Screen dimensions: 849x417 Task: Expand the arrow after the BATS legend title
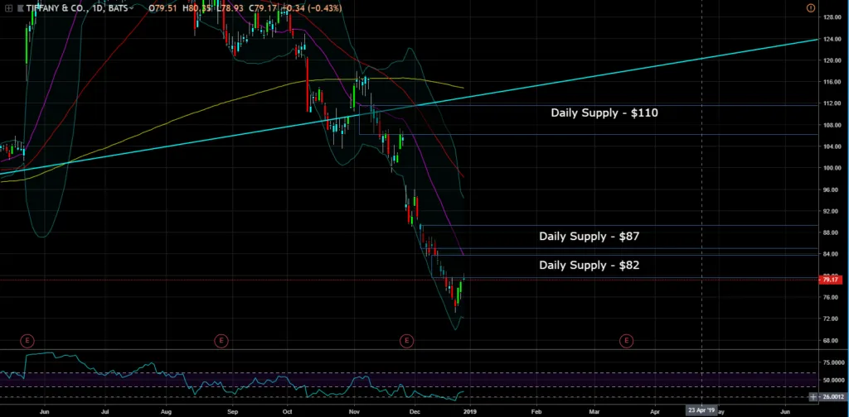click(x=133, y=7)
